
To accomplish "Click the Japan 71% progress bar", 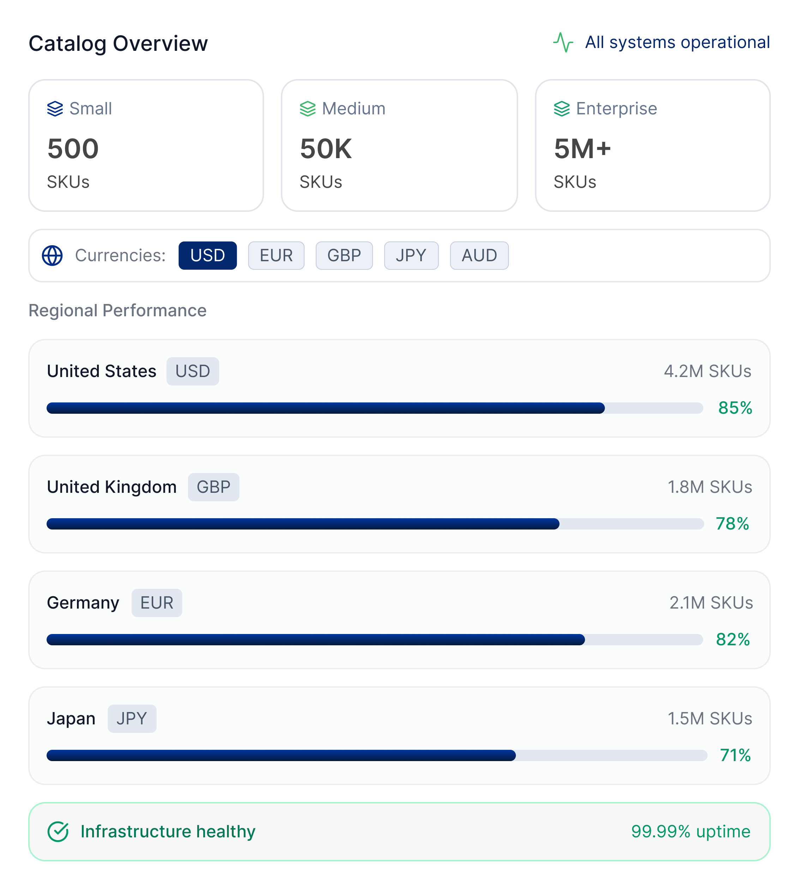I will pyautogui.click(x=377, y=755).
